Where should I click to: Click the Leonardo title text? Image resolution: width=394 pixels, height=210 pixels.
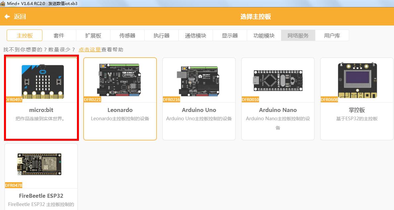tap(120, 110)
